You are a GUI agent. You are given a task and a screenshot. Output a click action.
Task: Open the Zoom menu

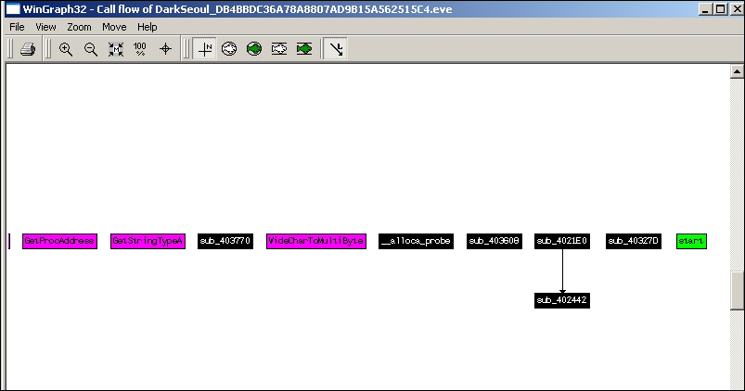pyautogui.click(x=79, y=27)
